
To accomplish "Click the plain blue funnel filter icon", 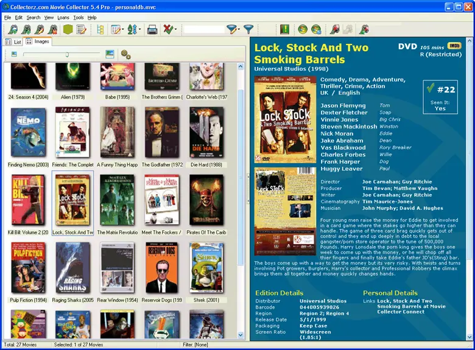I will pos(248,29).
